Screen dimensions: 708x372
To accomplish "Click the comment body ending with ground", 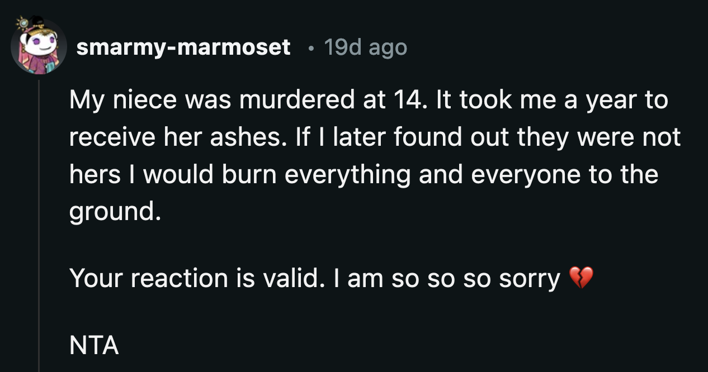I will pos(336,154).
